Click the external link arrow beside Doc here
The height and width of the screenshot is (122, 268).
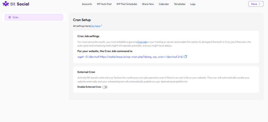(x=101, y=26)
